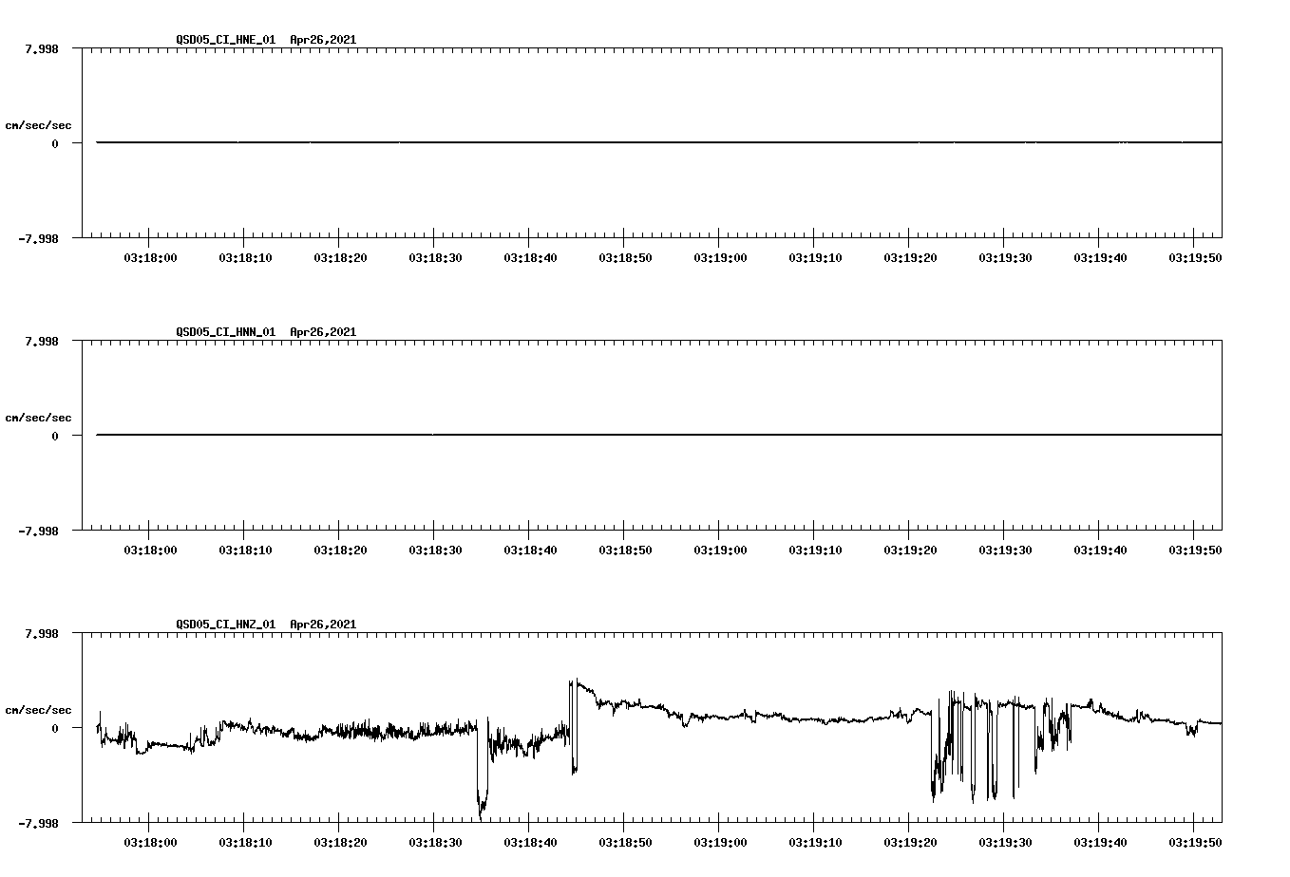The width and height of the screenshot is (1290, 877).
Task: Click the large downward spike near 03:18:35 on HNZ
Action: coord(482,797)
